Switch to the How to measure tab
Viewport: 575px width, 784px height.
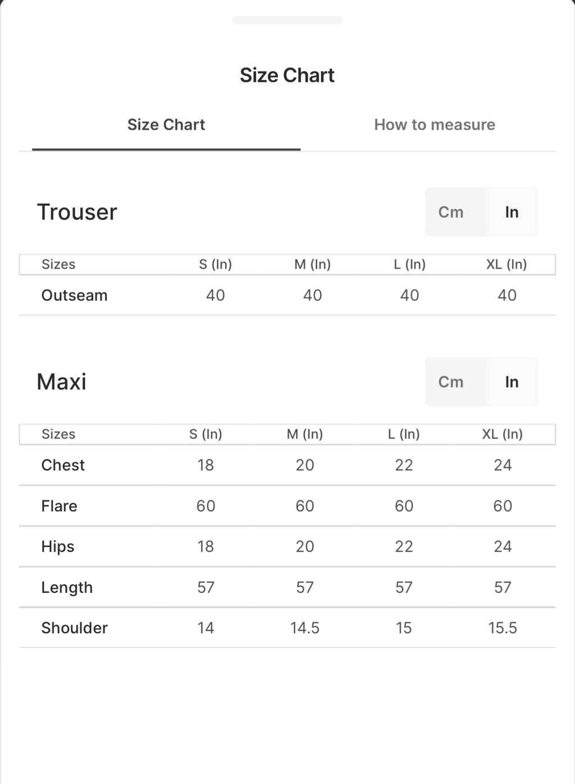(435, 125)
